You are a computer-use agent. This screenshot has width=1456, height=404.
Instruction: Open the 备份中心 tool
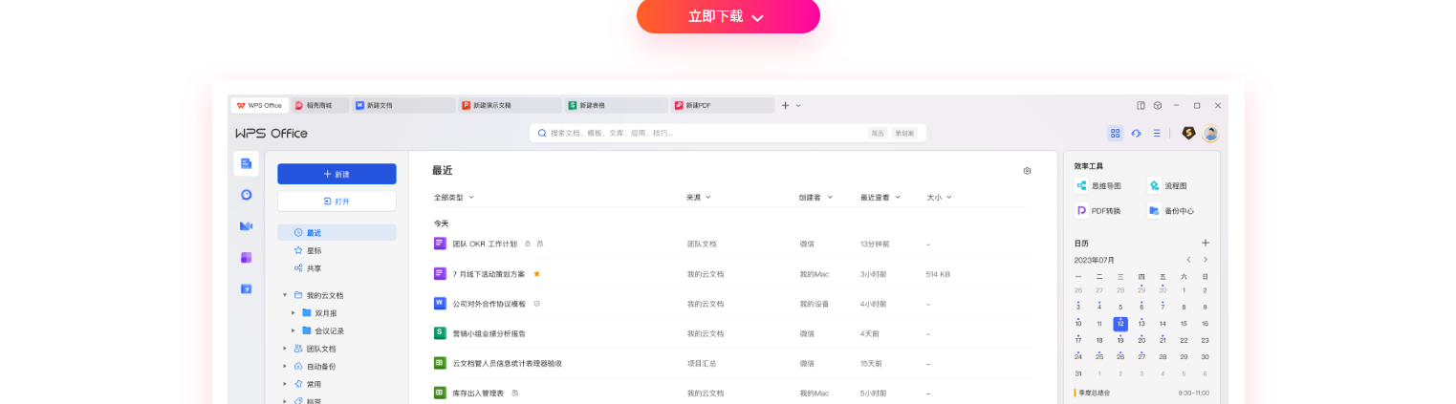pos(1171,210)
